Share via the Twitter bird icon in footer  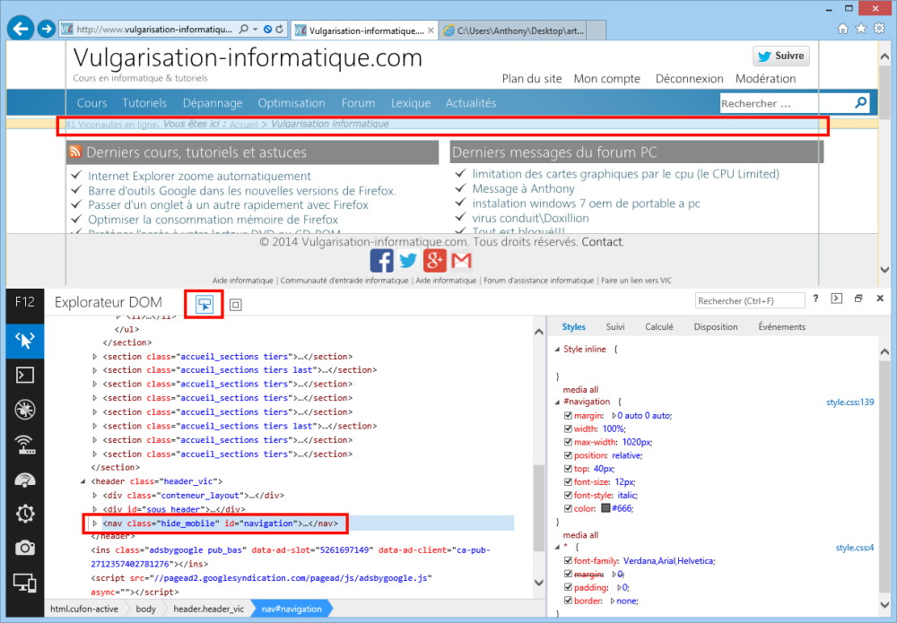point(408,261)
